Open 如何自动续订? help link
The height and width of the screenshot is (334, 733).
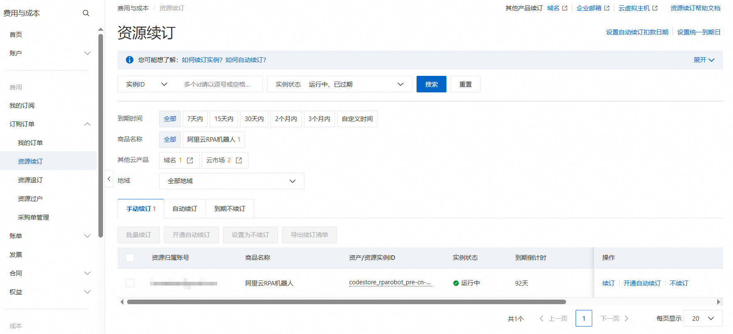click(246, 60)
